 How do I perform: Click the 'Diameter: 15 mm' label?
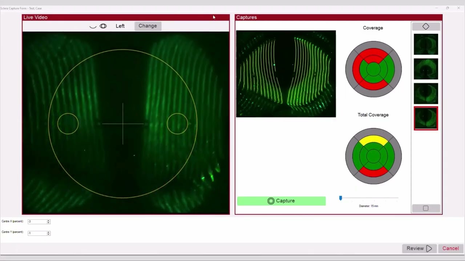point(369,206)
